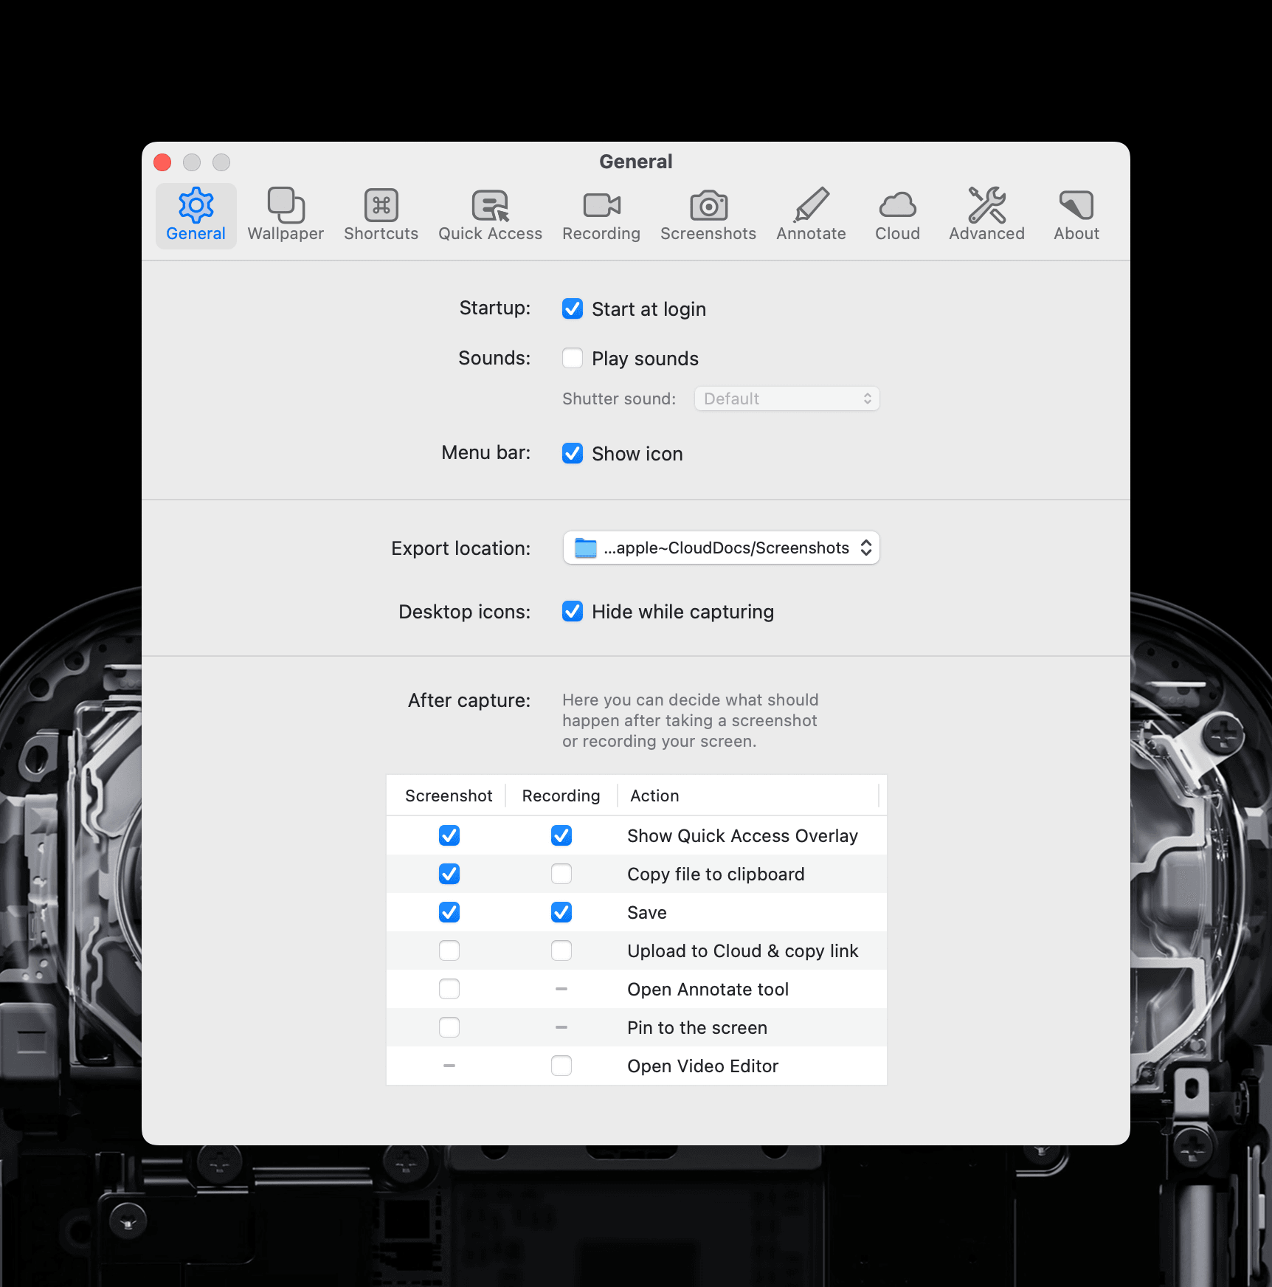Viewport: 1272px width, 1287px height.
Task: Select the Annotate pencil pane
Action: point(811,215)
